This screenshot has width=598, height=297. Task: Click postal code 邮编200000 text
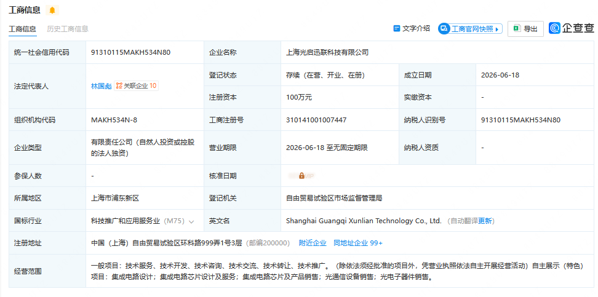click(268, 244)
